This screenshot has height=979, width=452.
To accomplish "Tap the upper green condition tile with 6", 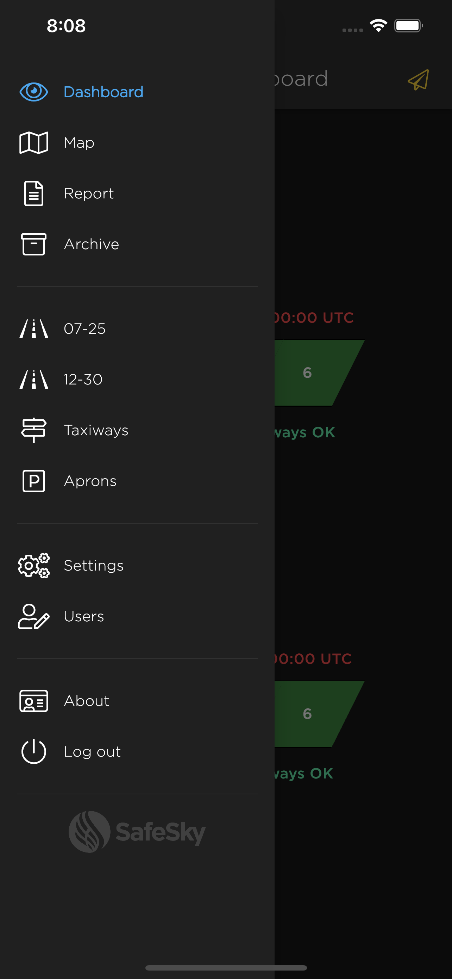I will pos(311,373).
